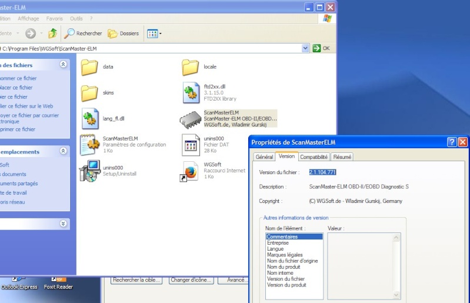
Task: Open the 'oris réseau' link
Action: [x=12, y=202]
